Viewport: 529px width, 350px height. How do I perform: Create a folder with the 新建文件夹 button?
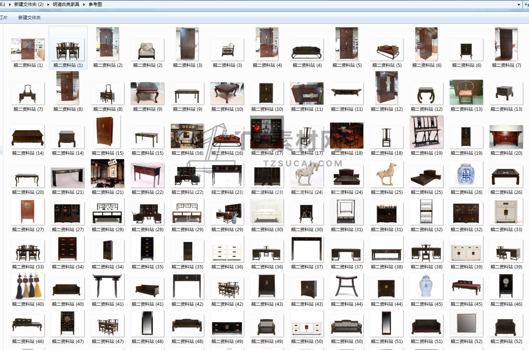[30, 17]
